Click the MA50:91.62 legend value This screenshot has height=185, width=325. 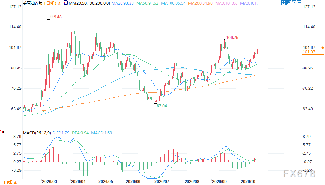[147, 3]
